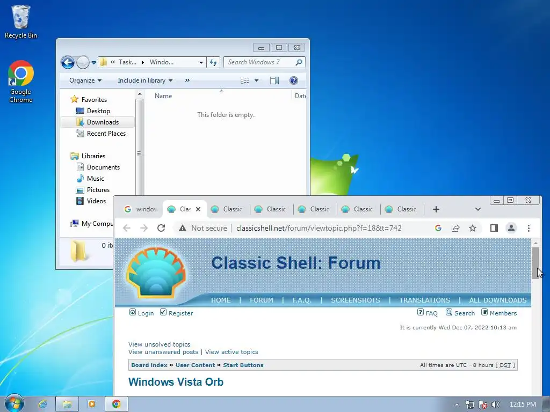Click the Classic Shell logo
Image resolution: width=550 pixels, height=412 pixels.
pyautogui.click(x=156, y=272)
